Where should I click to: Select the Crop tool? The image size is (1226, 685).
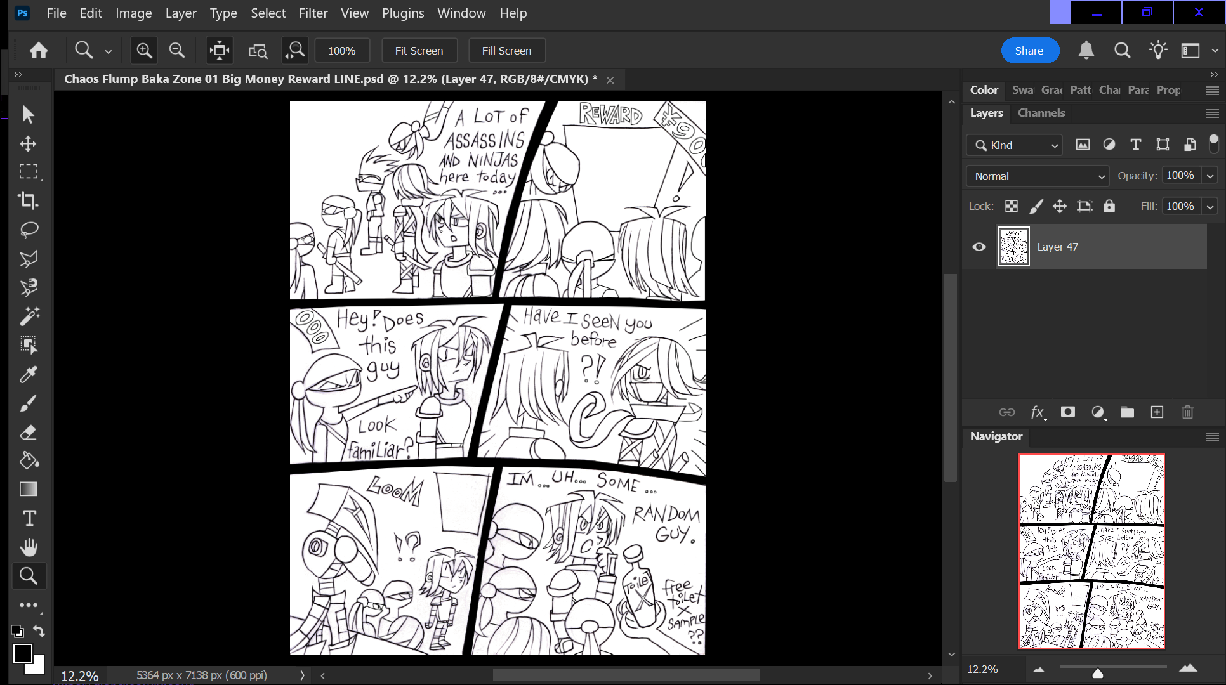[x=28, y=200]
